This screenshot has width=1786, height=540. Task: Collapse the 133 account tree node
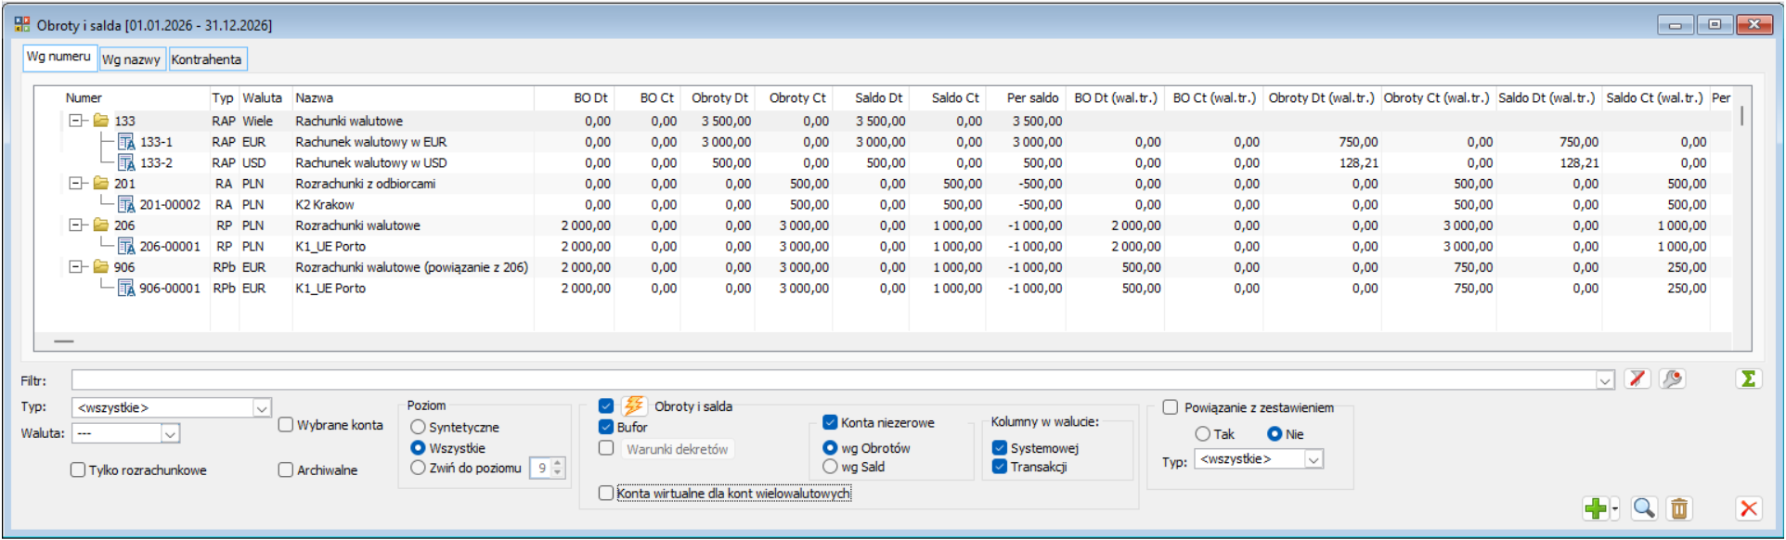coord(76,121)
